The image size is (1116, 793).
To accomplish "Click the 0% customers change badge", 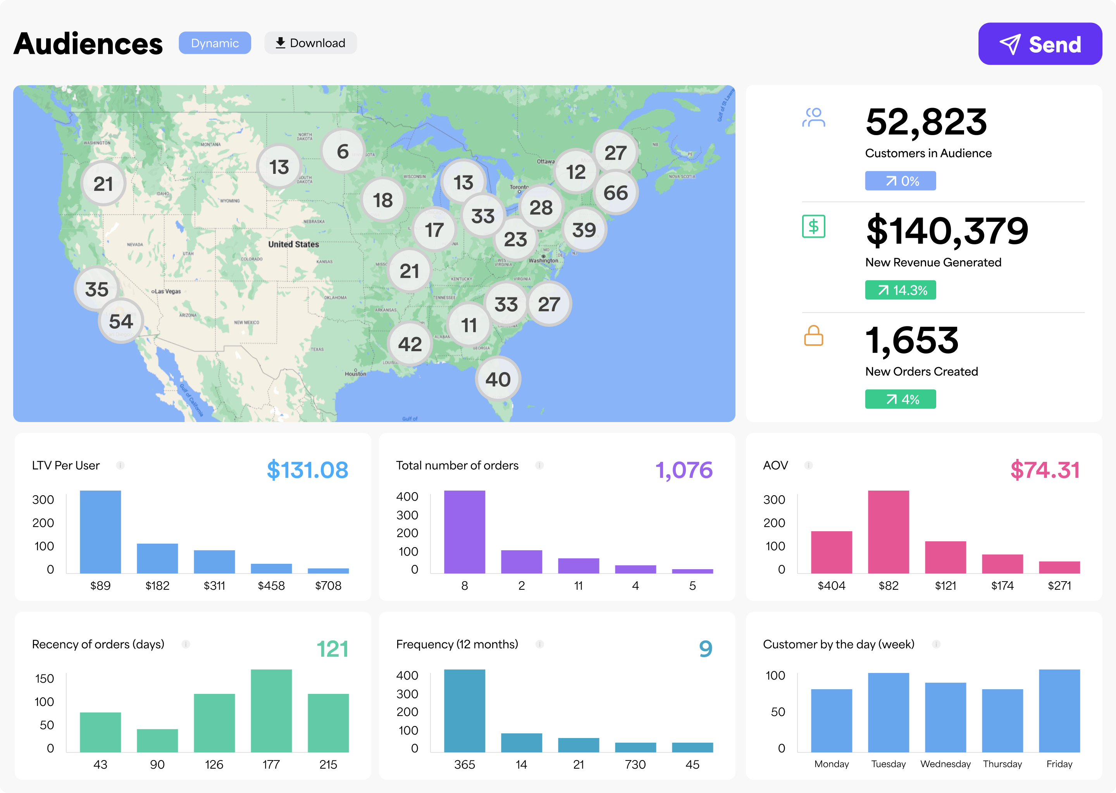I will 901,181.
